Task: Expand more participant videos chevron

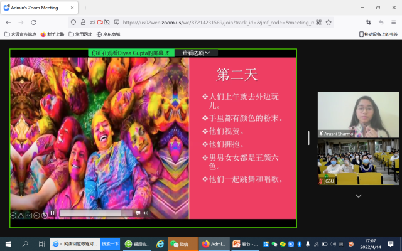Action: (x=358, y=196)
